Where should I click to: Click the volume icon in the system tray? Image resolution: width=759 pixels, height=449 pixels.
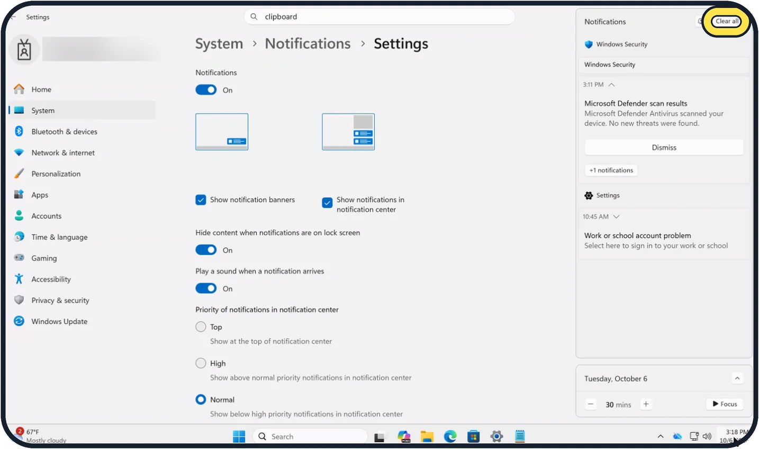coord(707,436)
